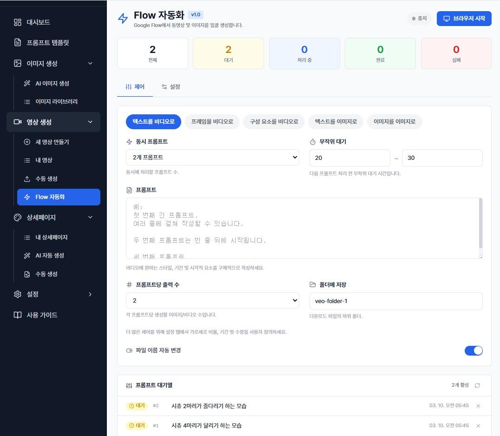Click the 대기 count card
Viewport: 500px width, 436px height.
point(228,53)
